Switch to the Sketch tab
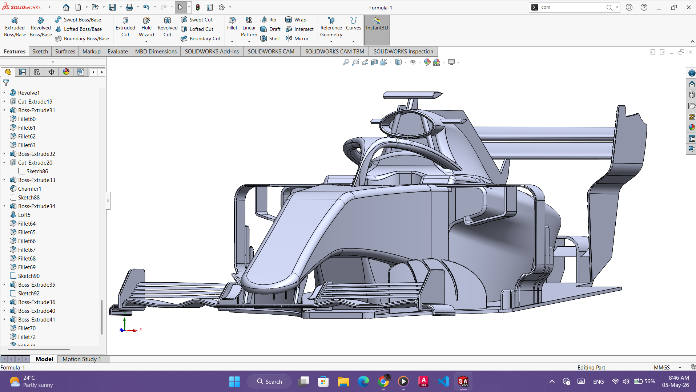696x392 pixels. 40,51
